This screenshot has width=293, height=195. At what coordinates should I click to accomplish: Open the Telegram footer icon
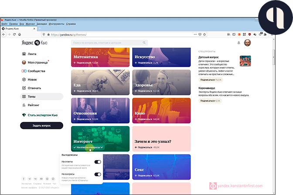pos(30,179)
